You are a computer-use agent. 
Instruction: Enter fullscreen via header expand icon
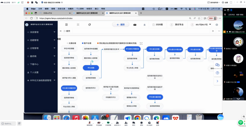tap(78, 24)
